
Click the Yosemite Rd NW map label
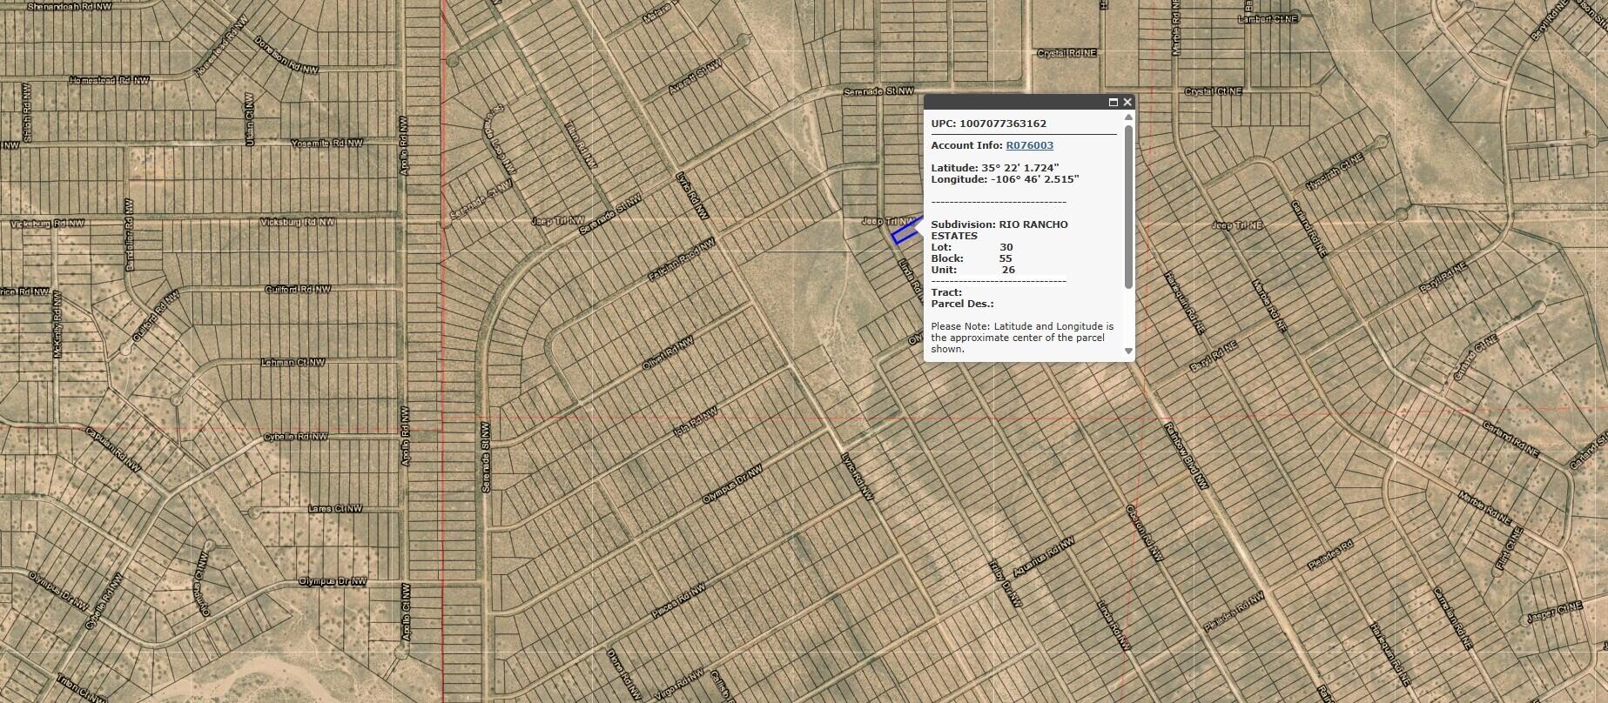click(327, 143)
